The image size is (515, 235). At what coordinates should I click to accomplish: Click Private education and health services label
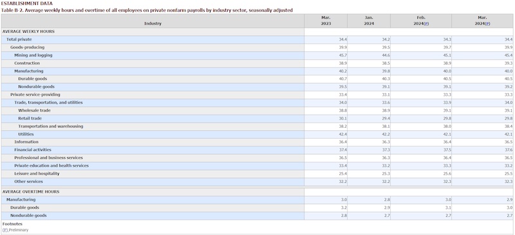[x=51, y=166]
